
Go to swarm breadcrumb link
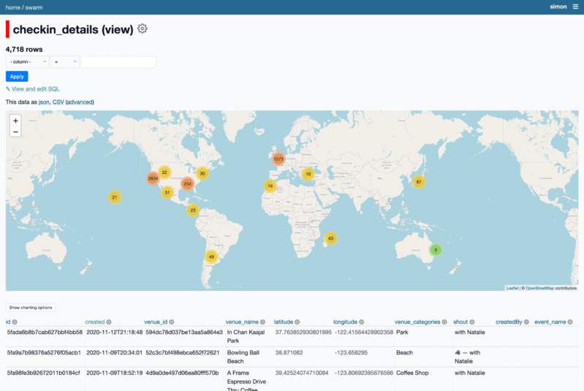coord(34,6)
